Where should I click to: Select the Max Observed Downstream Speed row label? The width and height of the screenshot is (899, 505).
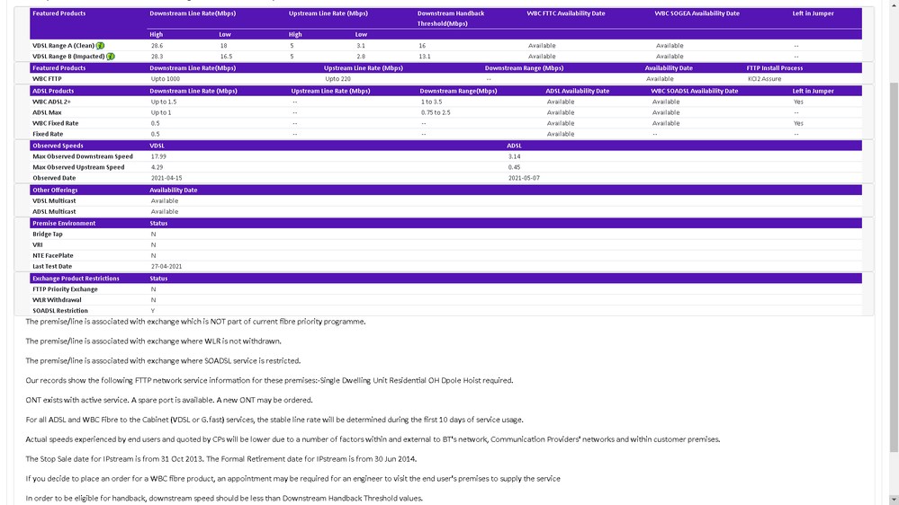click(x=83, y=156)
